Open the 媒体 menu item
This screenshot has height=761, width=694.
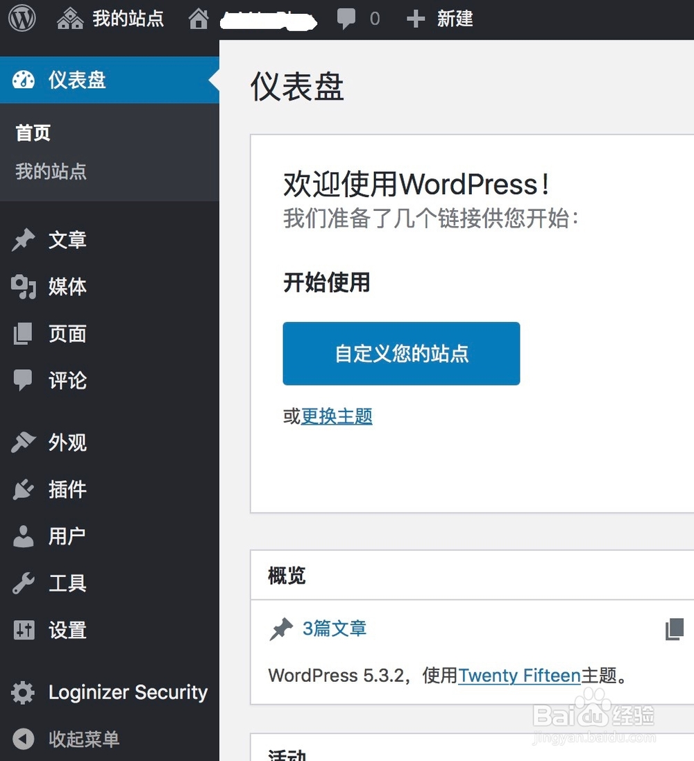(110, 287)
